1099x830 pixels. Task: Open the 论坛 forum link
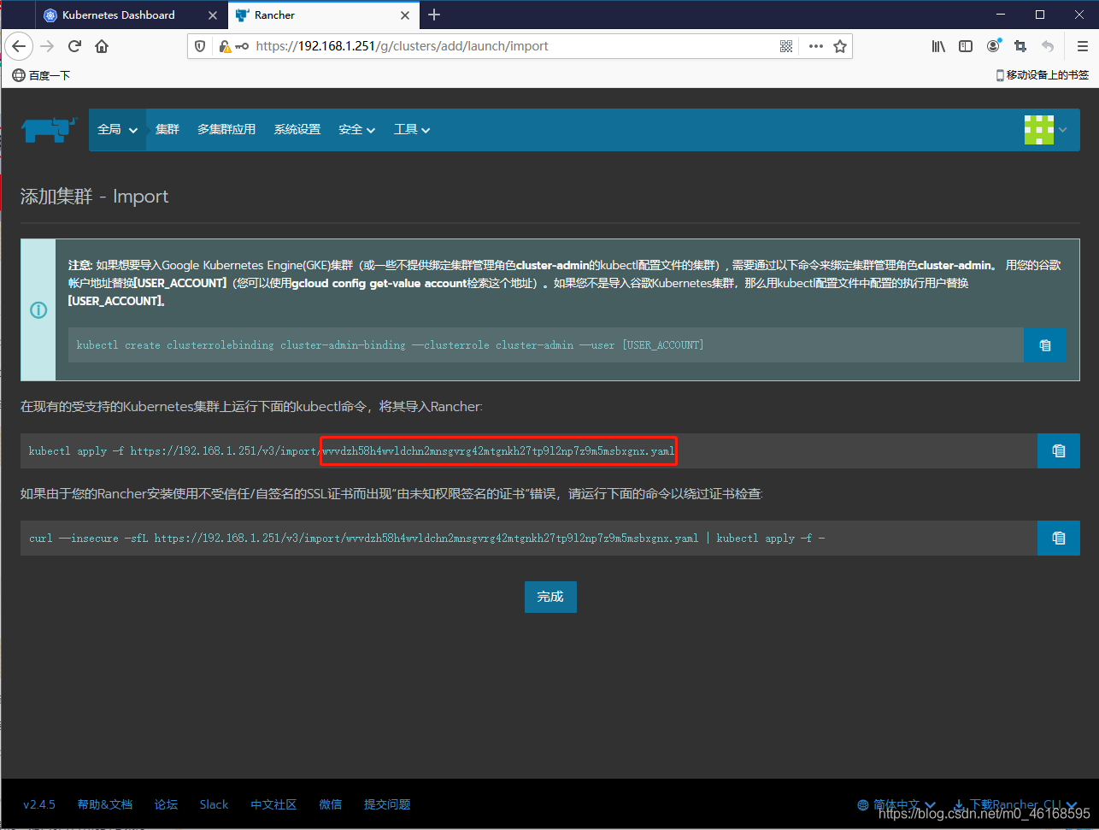(x=166, y=804)
